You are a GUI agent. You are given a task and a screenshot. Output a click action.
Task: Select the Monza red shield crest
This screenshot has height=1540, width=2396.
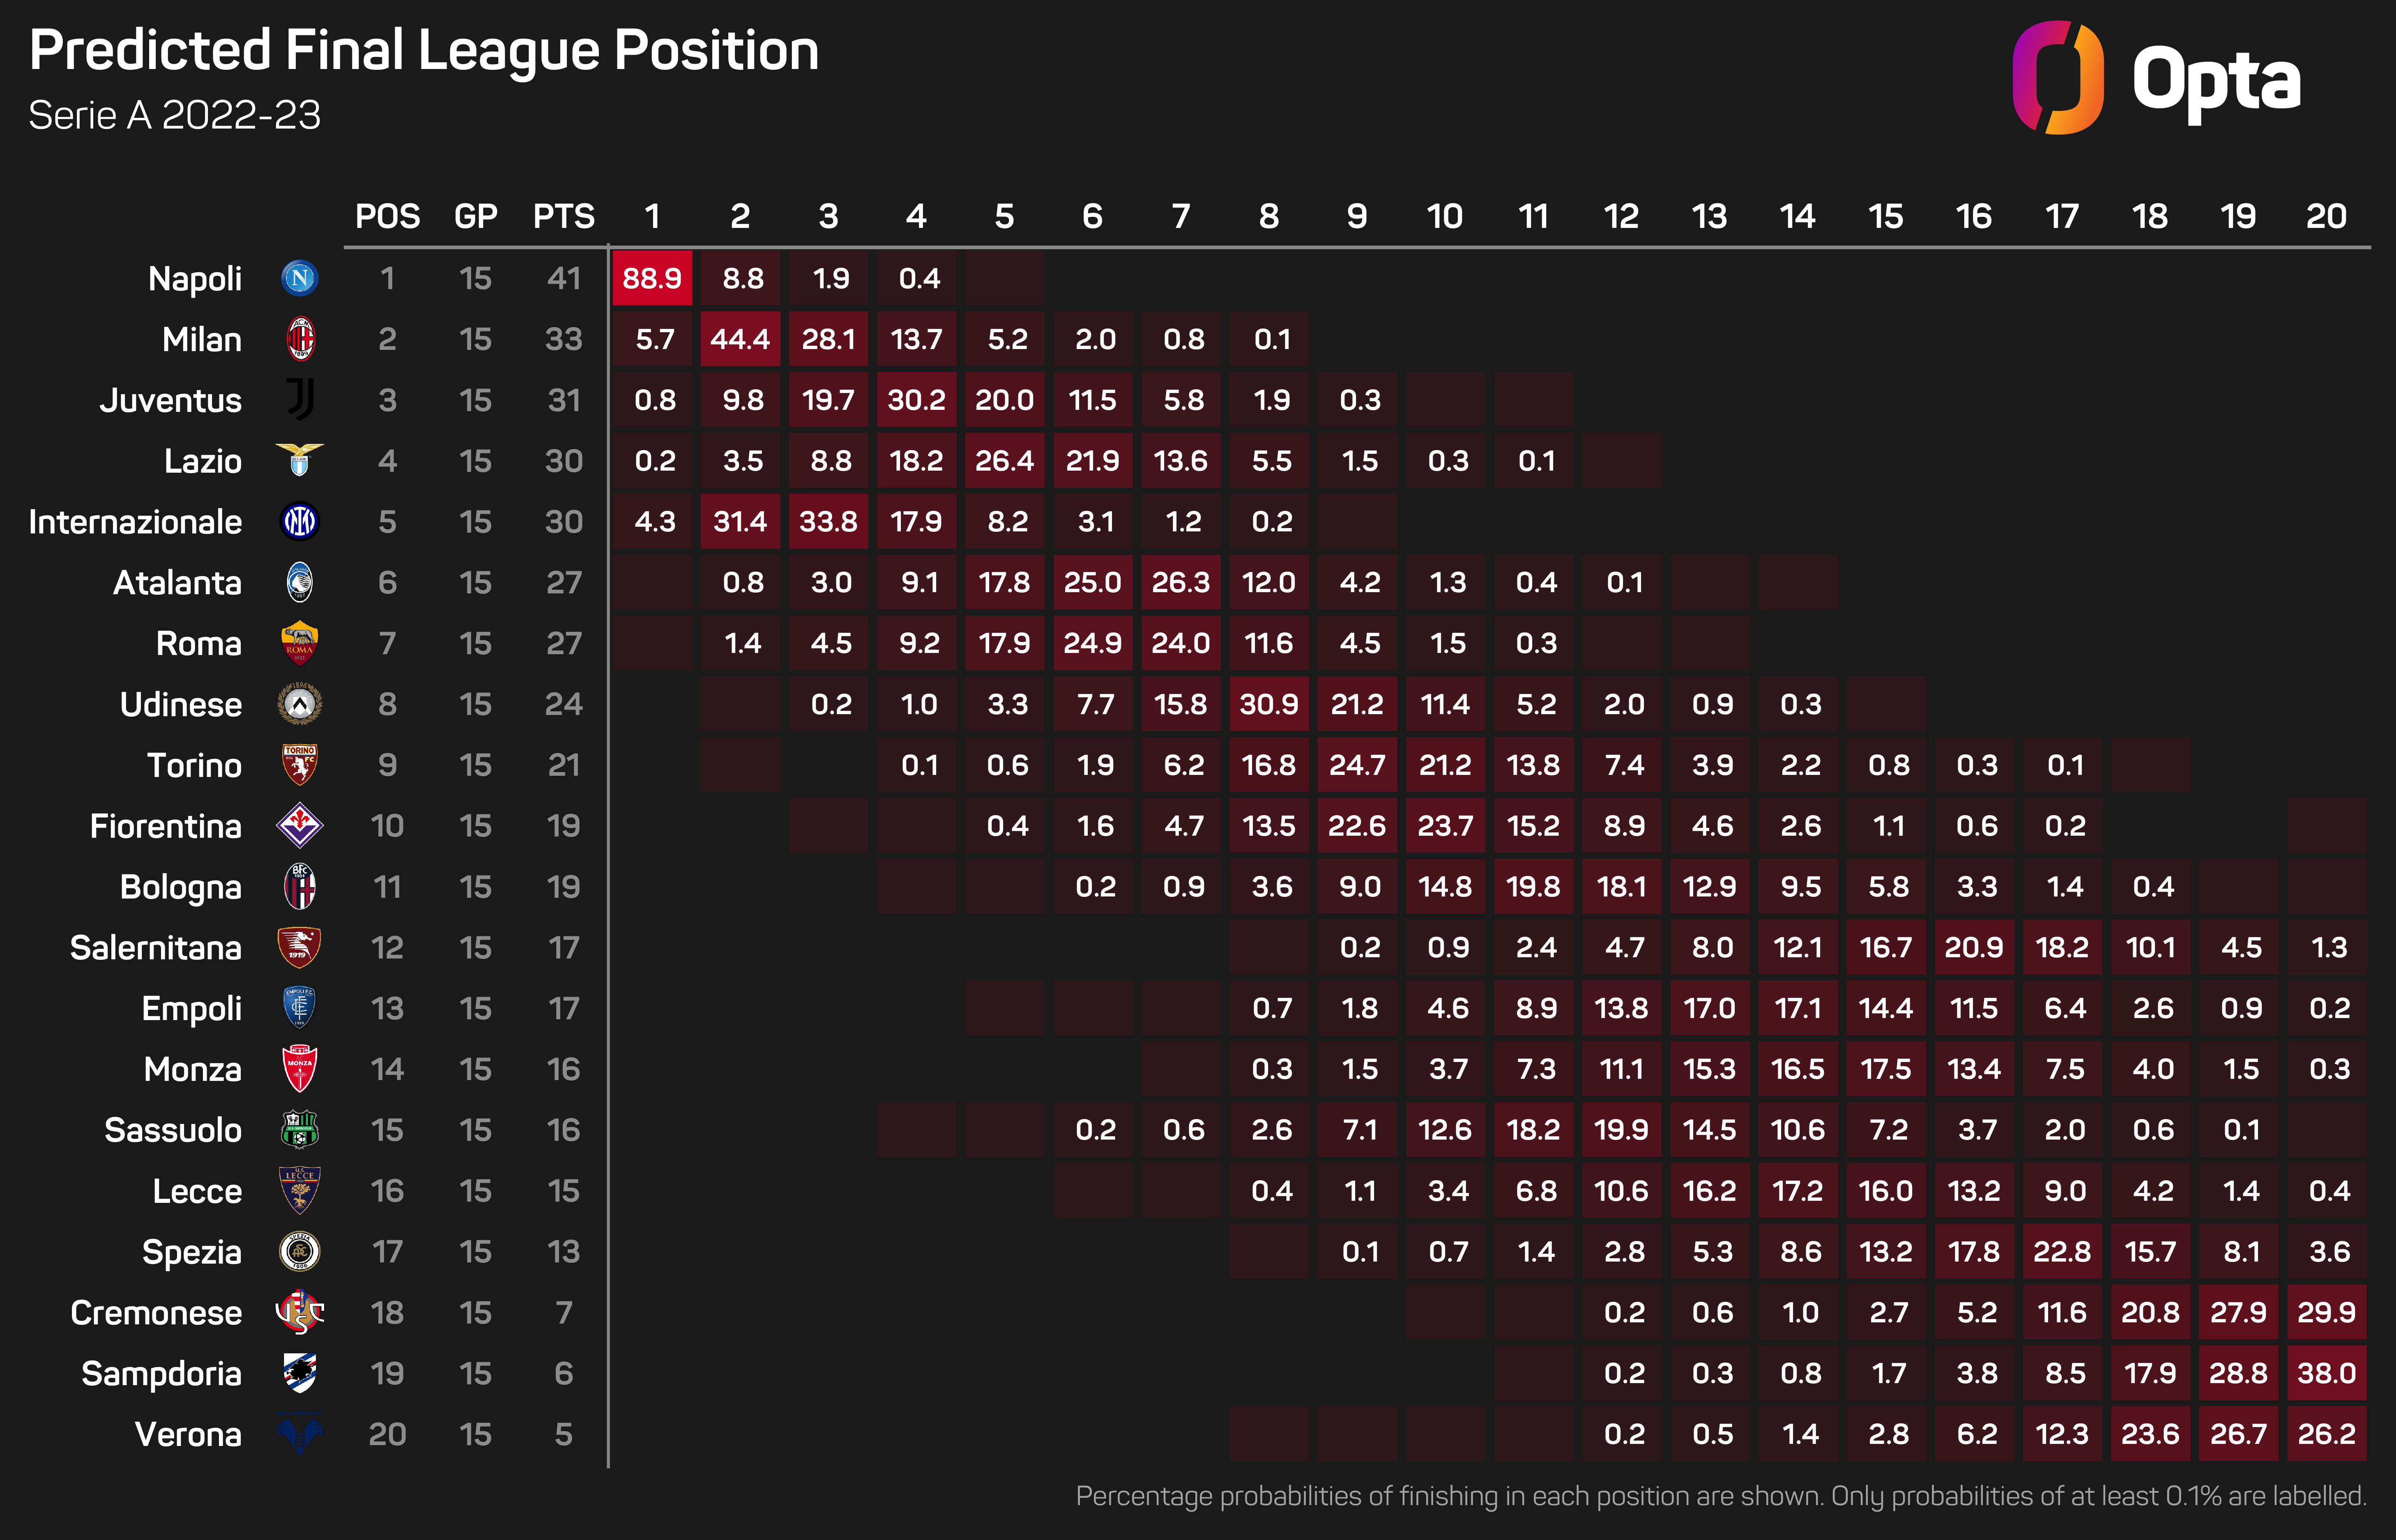pos(299,1069)
